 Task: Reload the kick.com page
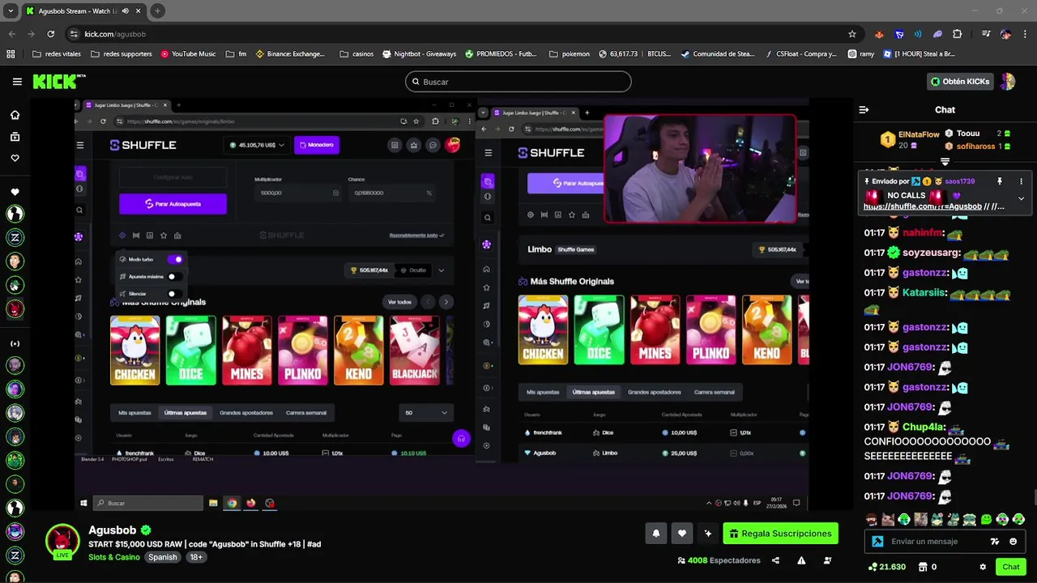50,34
